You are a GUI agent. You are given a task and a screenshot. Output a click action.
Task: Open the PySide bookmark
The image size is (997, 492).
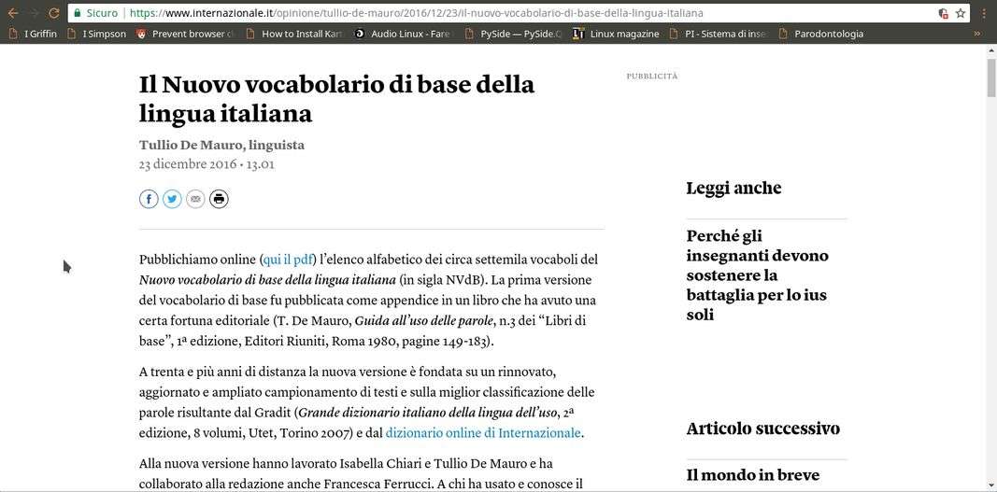click(x=514, y=34)
